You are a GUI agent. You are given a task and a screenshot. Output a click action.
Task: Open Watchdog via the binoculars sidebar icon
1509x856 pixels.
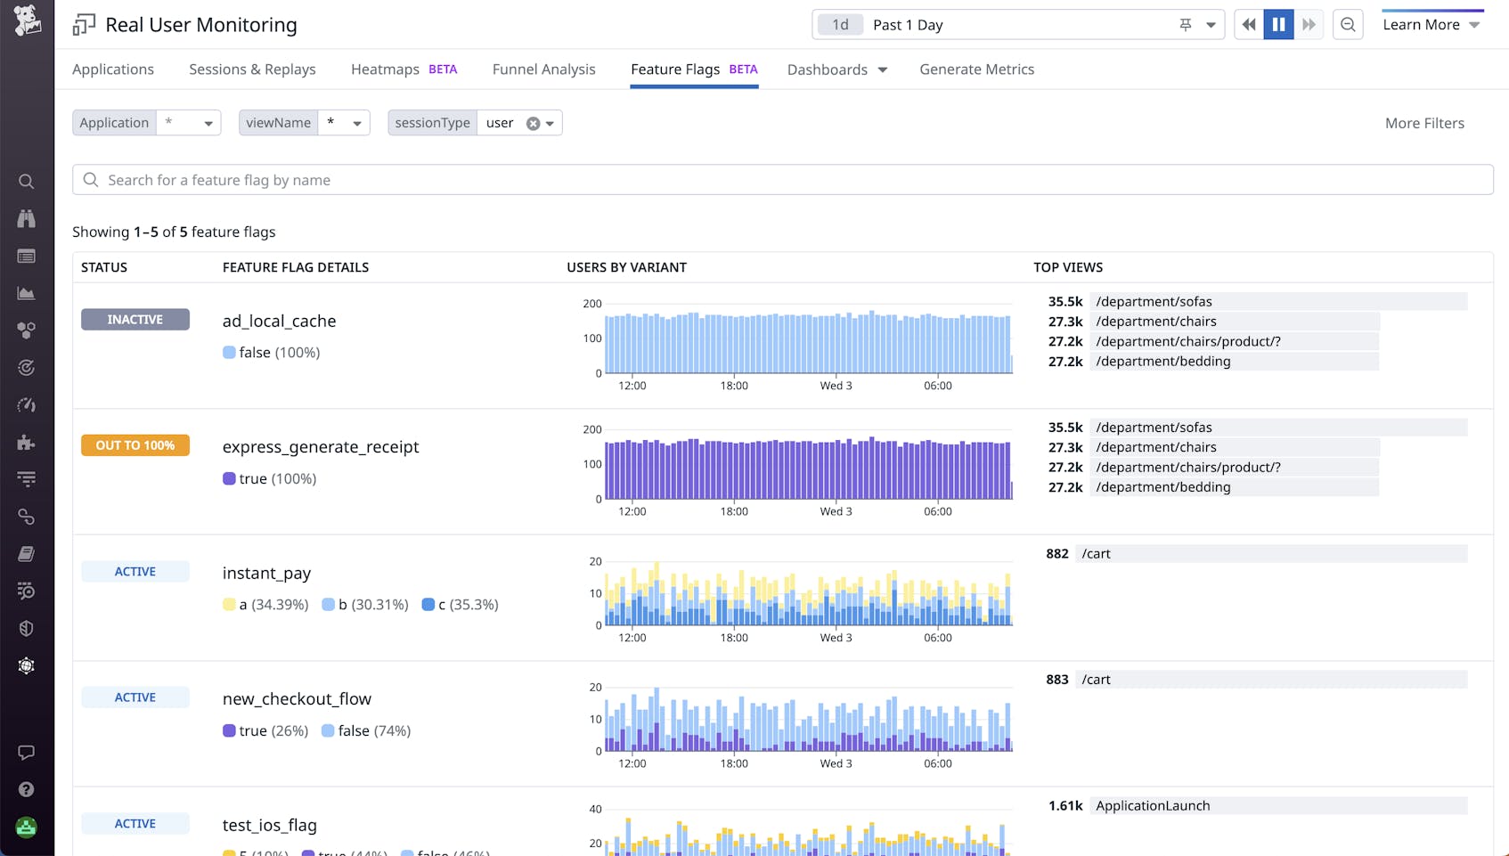pos(27,218)
